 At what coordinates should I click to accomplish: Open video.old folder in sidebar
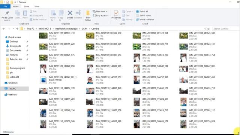[14, 77]
